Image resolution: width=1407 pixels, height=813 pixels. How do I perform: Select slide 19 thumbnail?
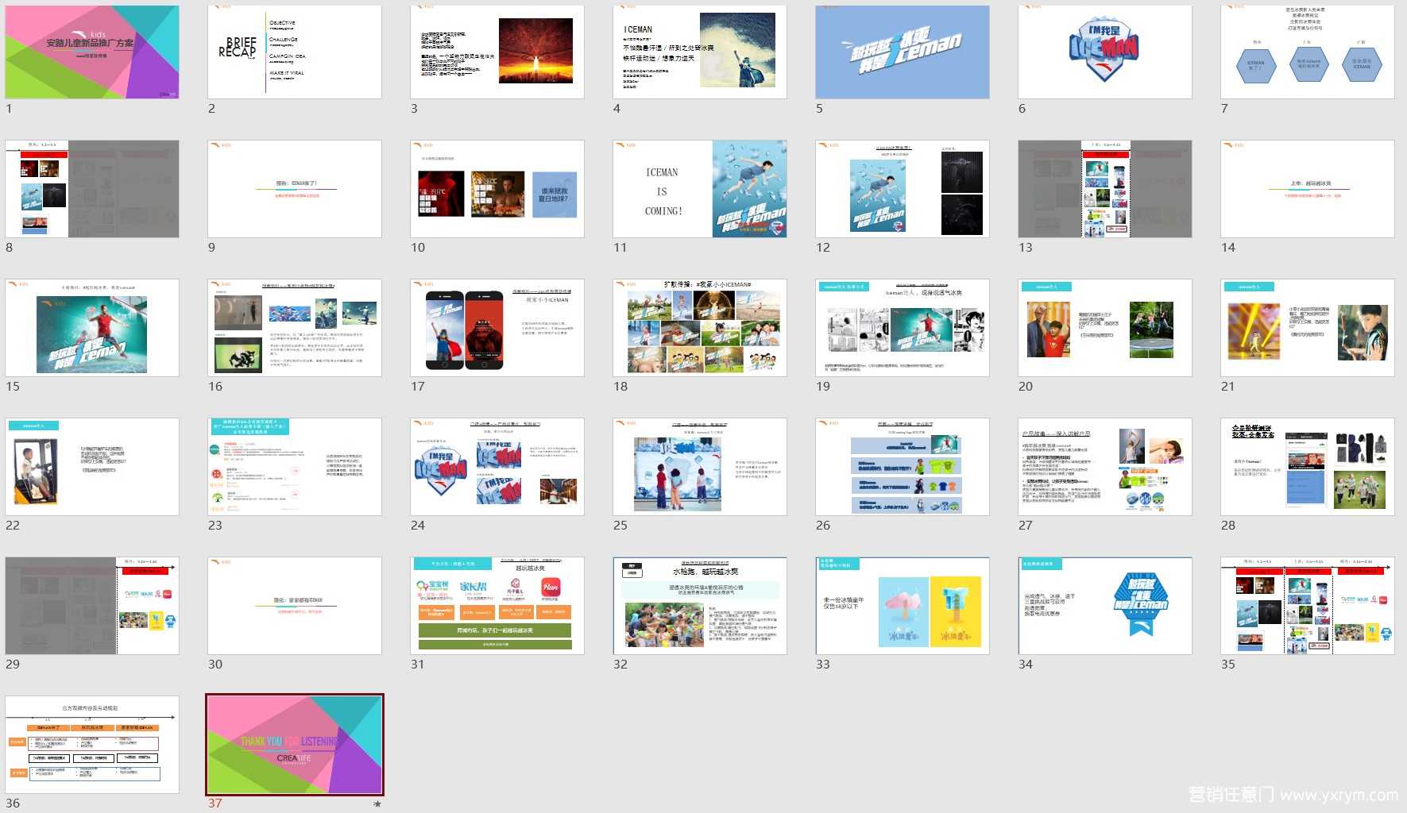coord(903,328)
